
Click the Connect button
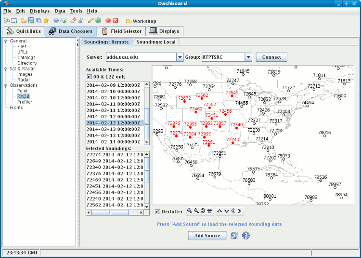click(x=271, y=57)
